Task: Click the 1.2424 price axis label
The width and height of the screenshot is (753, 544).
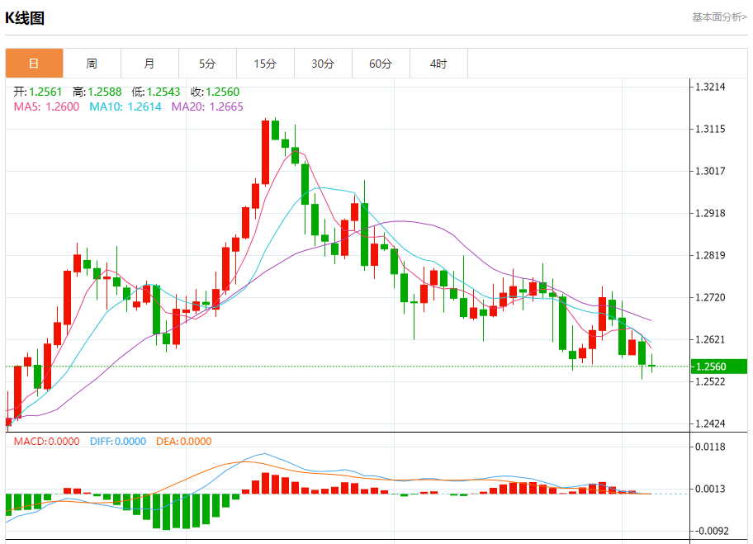Action: click(710, 423)
